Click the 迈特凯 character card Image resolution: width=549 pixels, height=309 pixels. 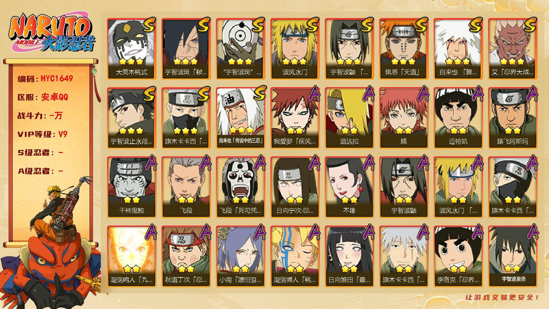458,118
